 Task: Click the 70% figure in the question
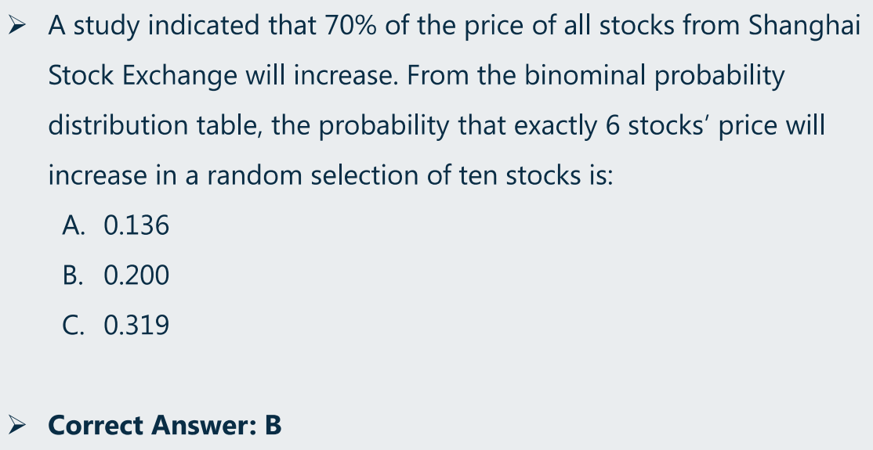351,26
